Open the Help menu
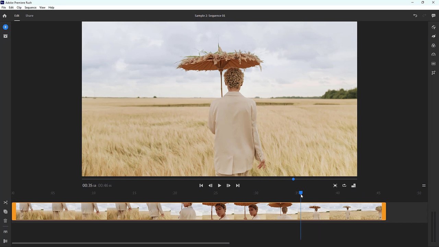The width and height of the screenshot is (439, 247). pos(51,8)
